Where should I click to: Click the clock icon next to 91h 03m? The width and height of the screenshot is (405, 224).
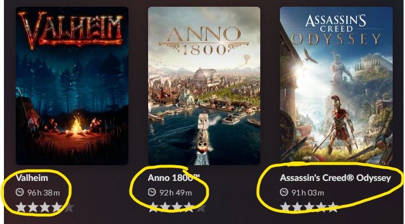[284, 192]
